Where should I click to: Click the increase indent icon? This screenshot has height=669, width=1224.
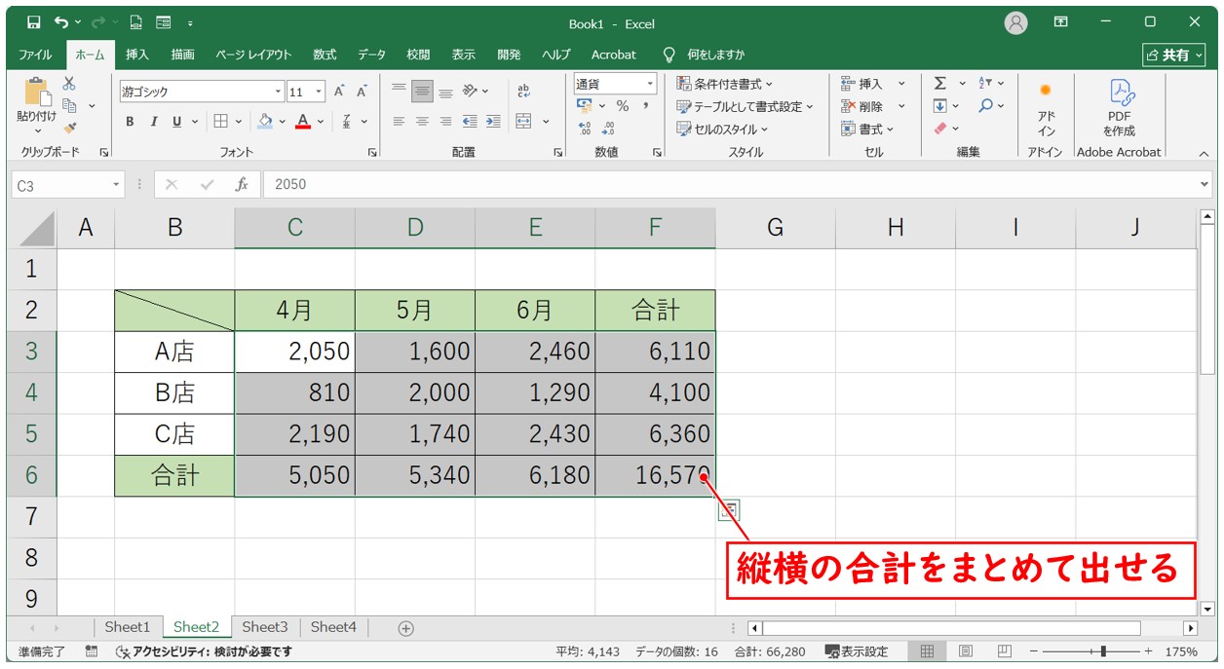[493, 122]
